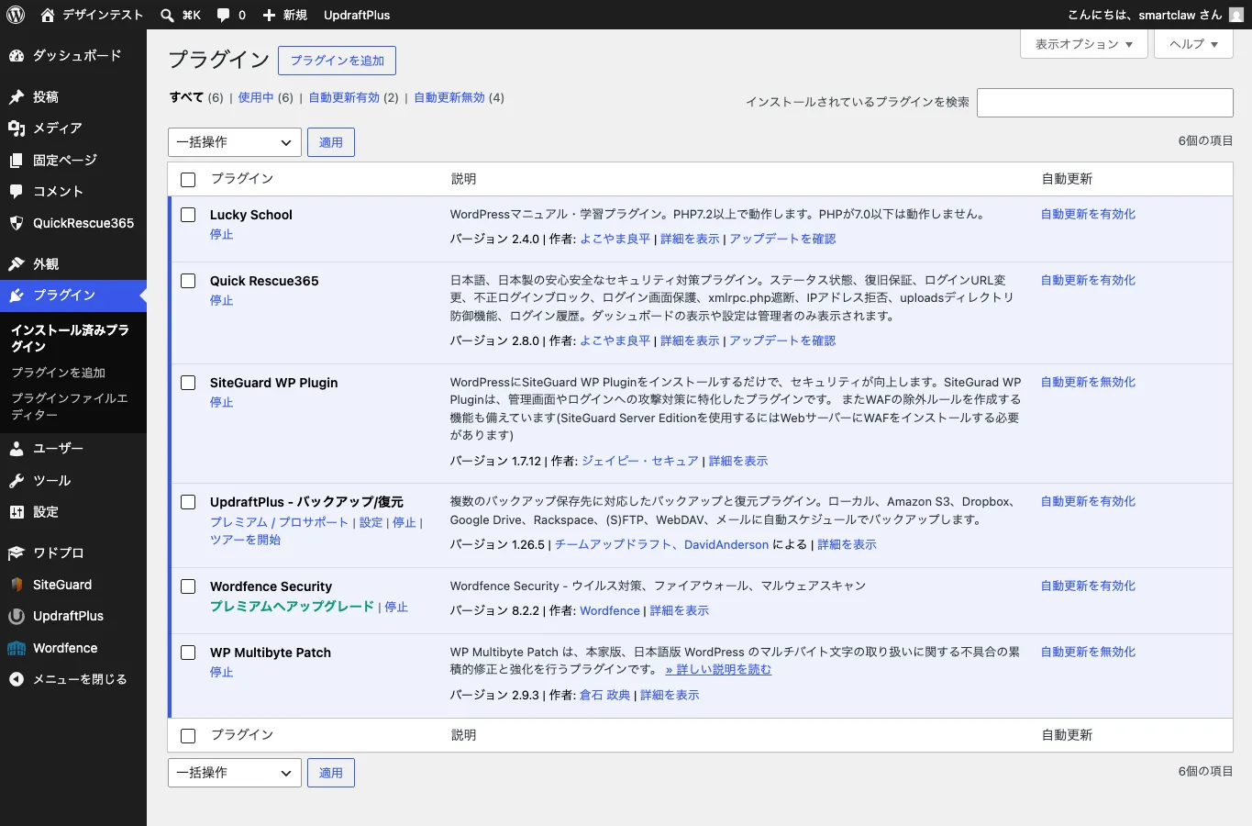The width and height of the screenshot is (1252, 826).
Task: Click 設定 link under UpdraftPlus
Action: point(371,522)
